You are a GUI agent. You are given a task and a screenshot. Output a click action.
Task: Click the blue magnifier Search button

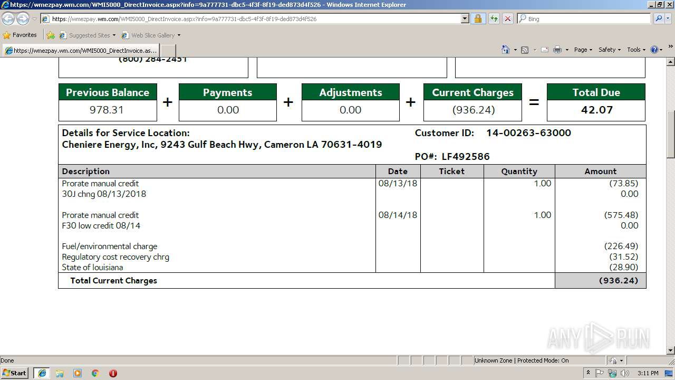658,19
